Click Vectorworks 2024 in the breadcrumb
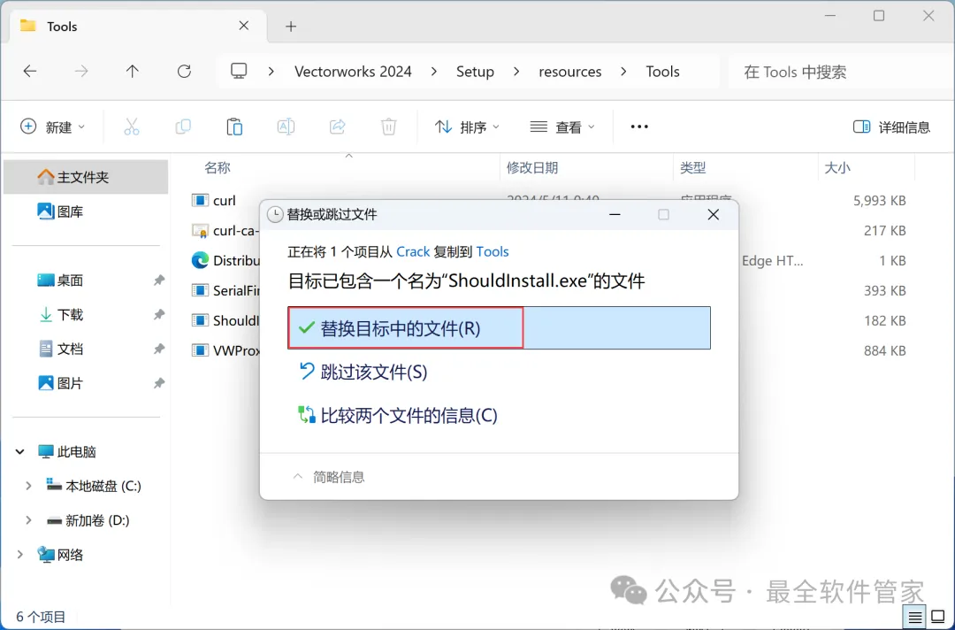Screen dimensions: 955x630 click(353, 72)
